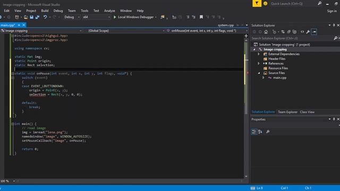Select Header Files folder in Solution Explorer

277,59
